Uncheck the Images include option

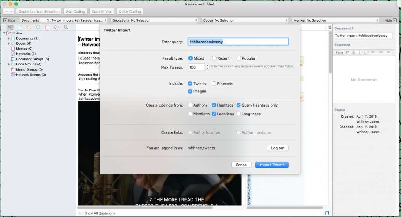(x=190, y=91)
